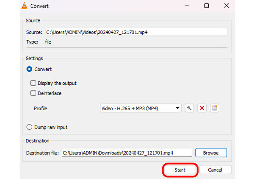Delete selected profile with red X
The height and width of the screenshot is (179, 254).
point(202,108)
